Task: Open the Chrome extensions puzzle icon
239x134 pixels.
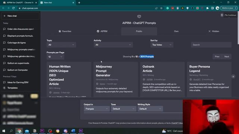Action: (x=207, y=8)
